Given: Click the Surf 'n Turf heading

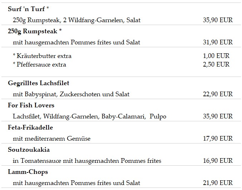Looking at the screenshot, I should coord(28,9).
